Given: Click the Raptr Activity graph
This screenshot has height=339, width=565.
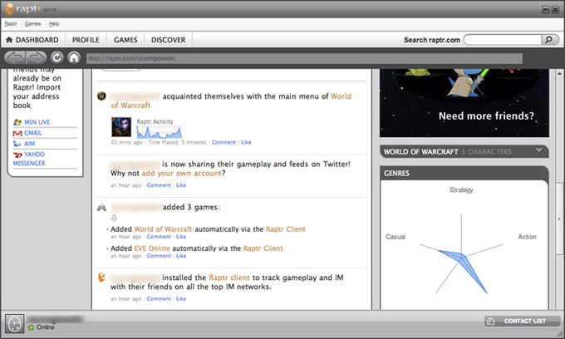Looking at the screenshot, I should coord(159,132).
